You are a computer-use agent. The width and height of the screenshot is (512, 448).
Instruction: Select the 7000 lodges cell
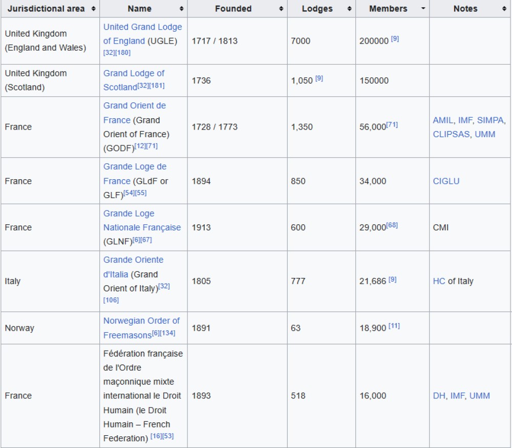coord(322,41)
